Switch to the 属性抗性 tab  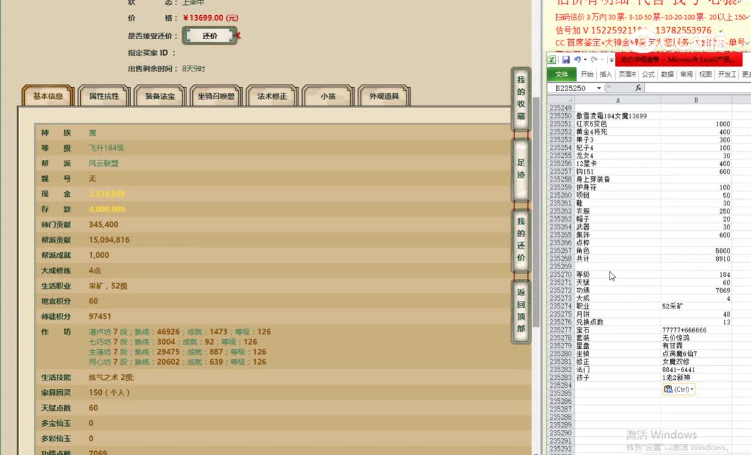(104, 96)
